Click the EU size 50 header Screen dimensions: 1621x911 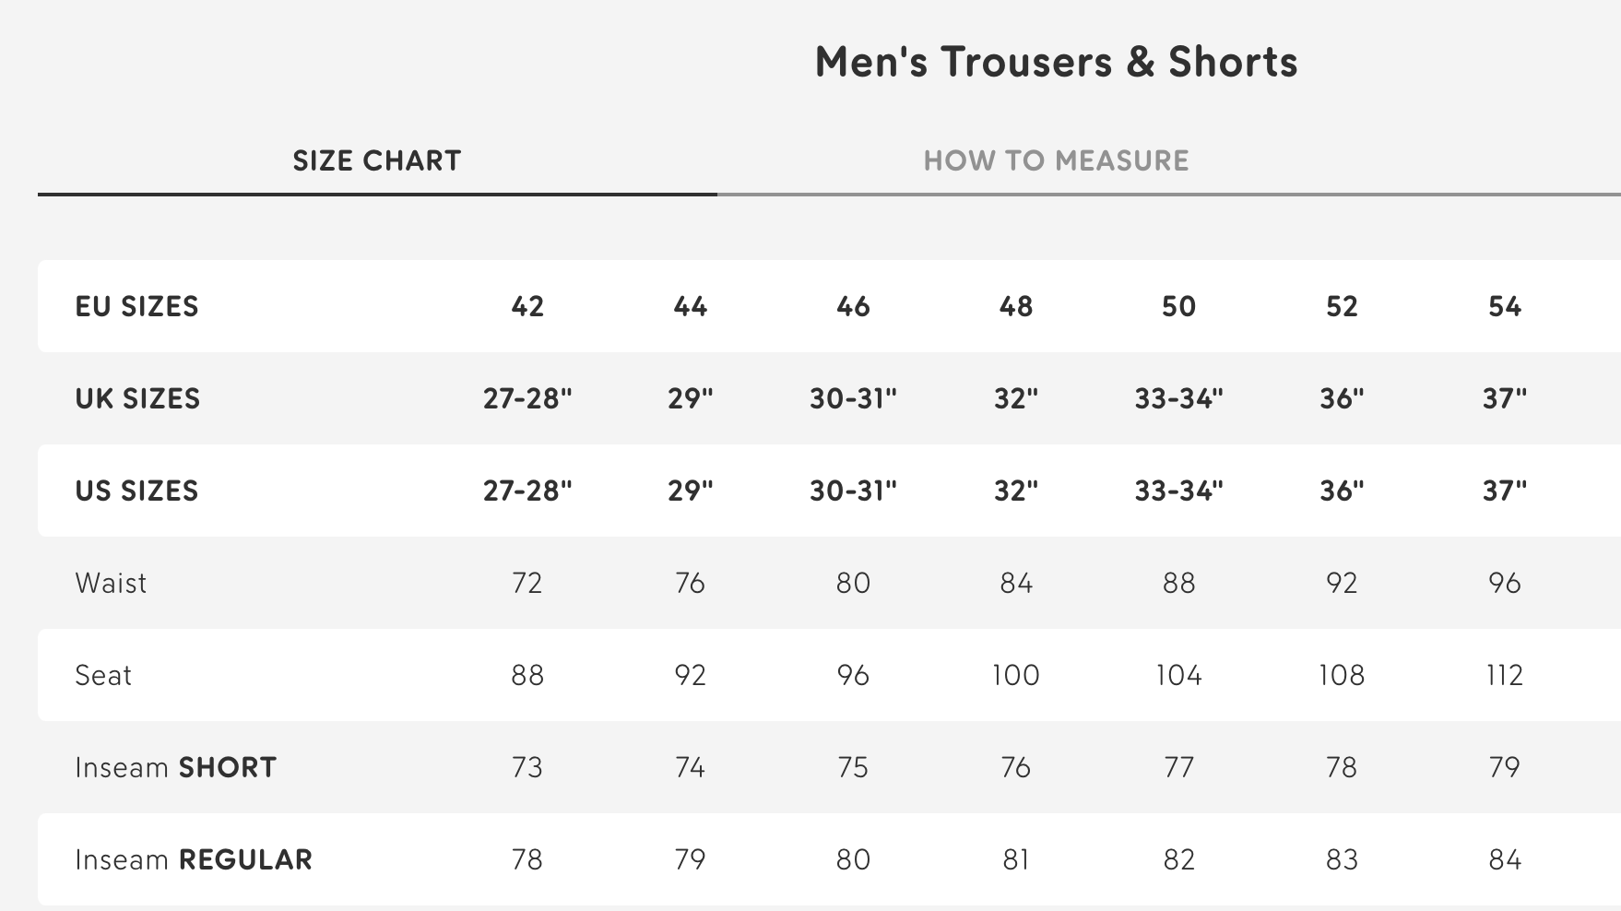(x=1178, y=306)
